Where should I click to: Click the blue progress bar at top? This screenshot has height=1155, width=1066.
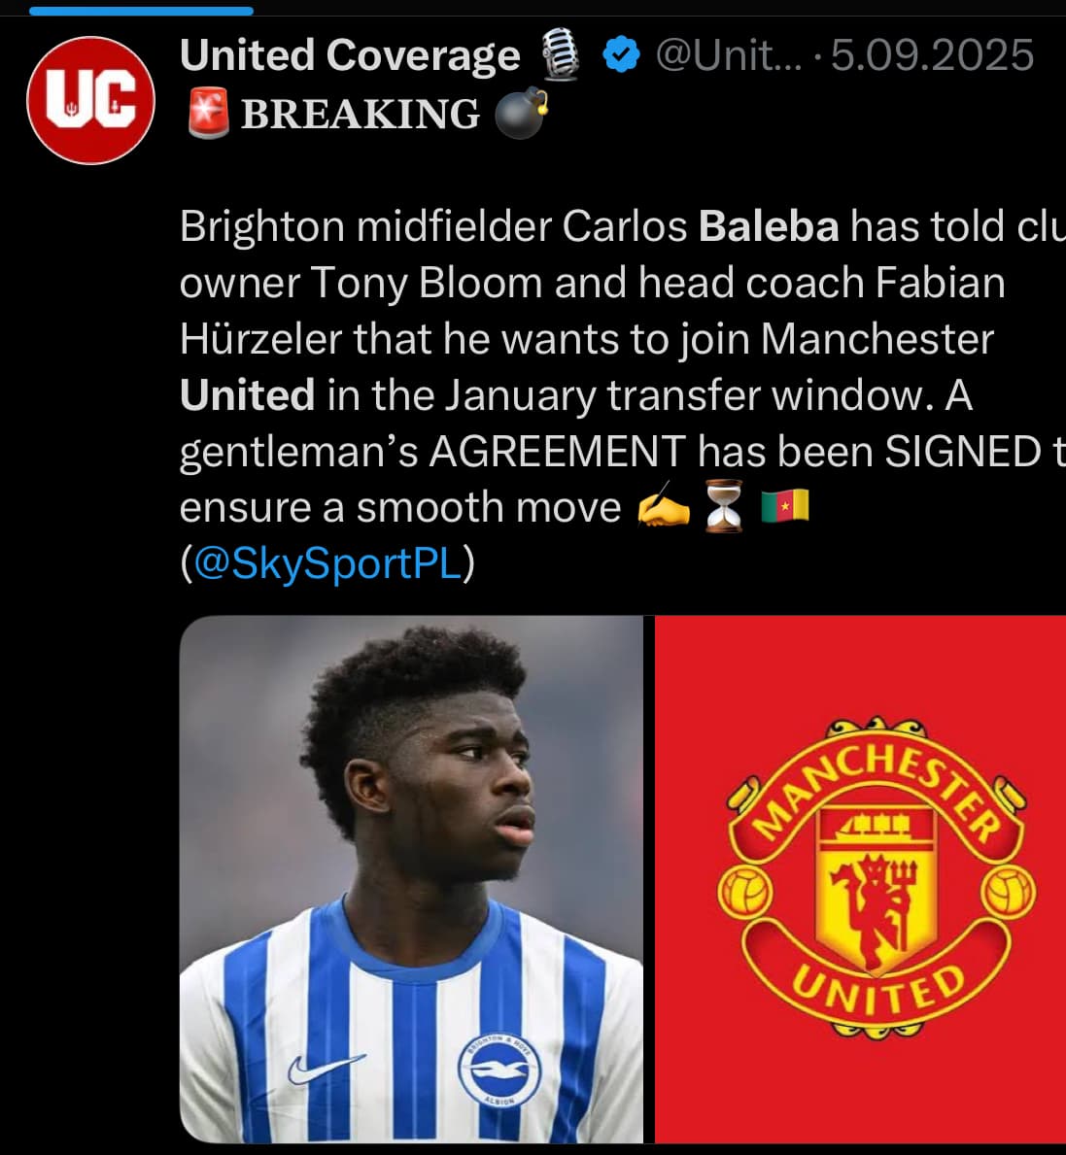click(x=142, y=11)
